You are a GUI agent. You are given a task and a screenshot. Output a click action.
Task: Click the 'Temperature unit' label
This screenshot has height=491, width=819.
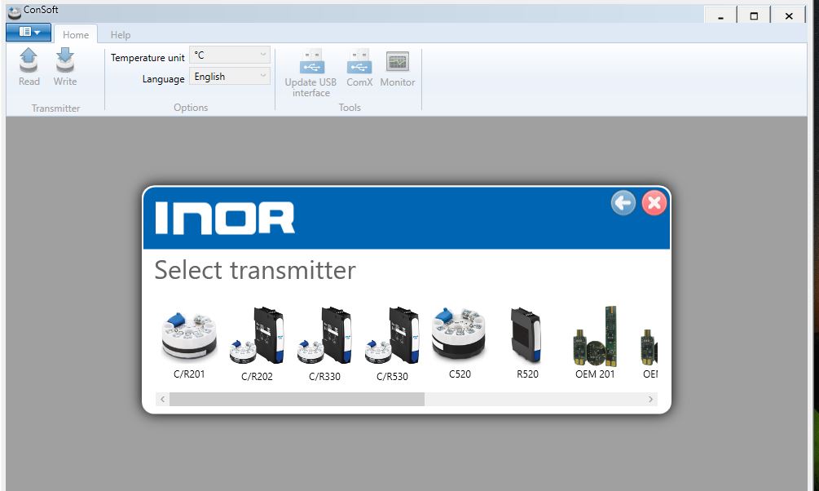148,58
